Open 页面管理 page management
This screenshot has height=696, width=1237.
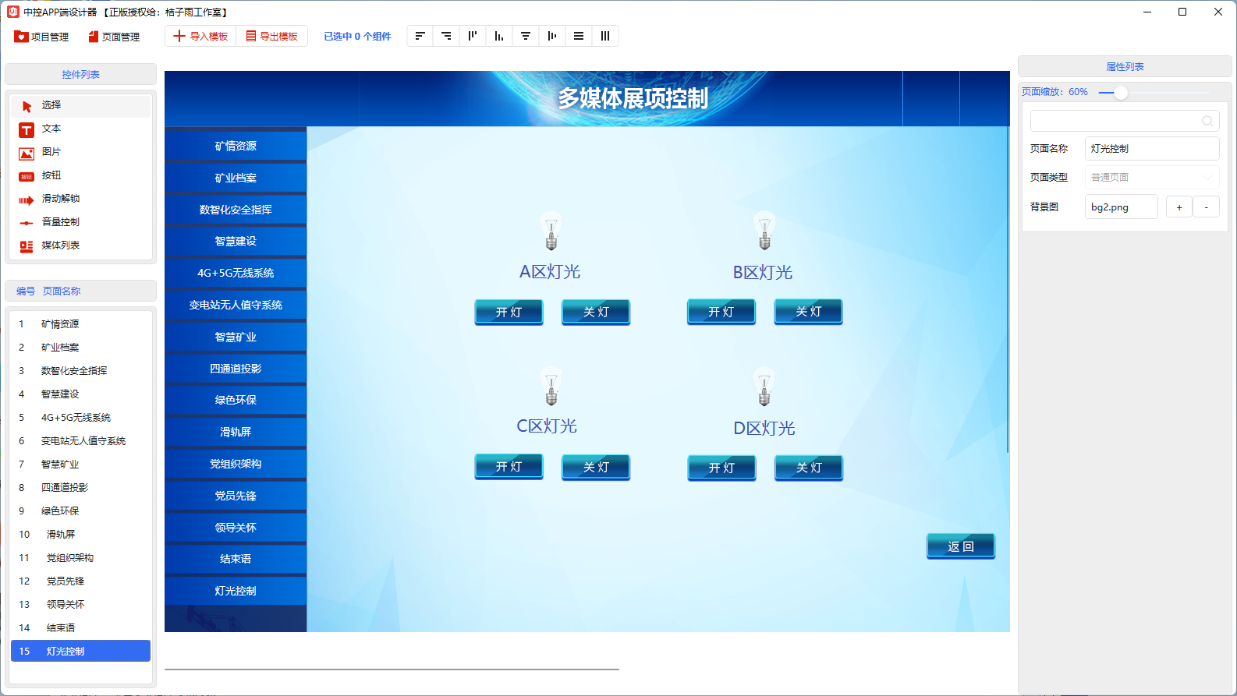tap(114, 37)
